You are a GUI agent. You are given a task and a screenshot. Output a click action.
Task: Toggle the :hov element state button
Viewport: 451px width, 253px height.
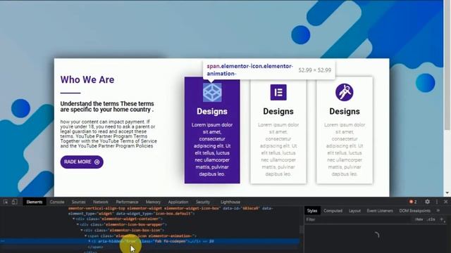click(419, 219)
